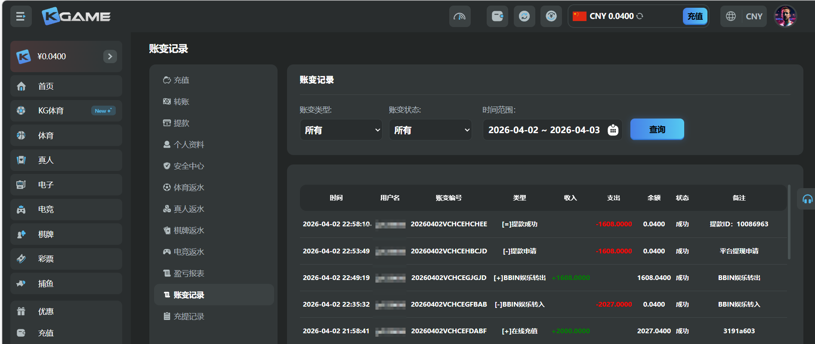This screenshot has width=815, height=344.
Task: Open 体育 in sidebar
Action: [66, 136]
